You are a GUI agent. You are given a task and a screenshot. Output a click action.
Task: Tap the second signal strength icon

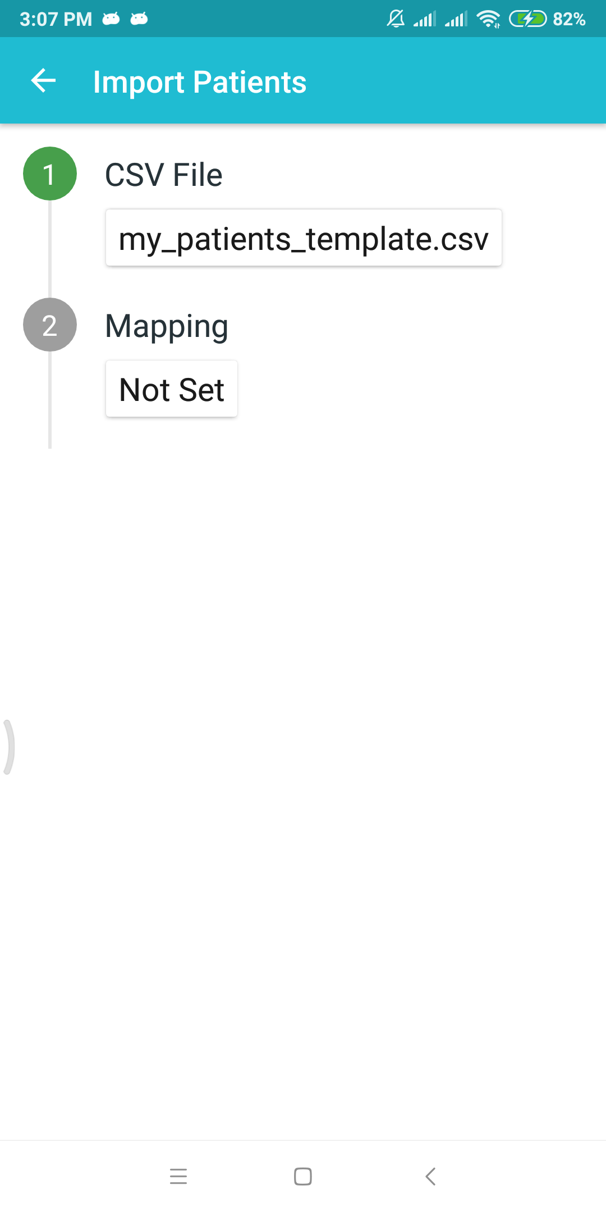point(456,19)
